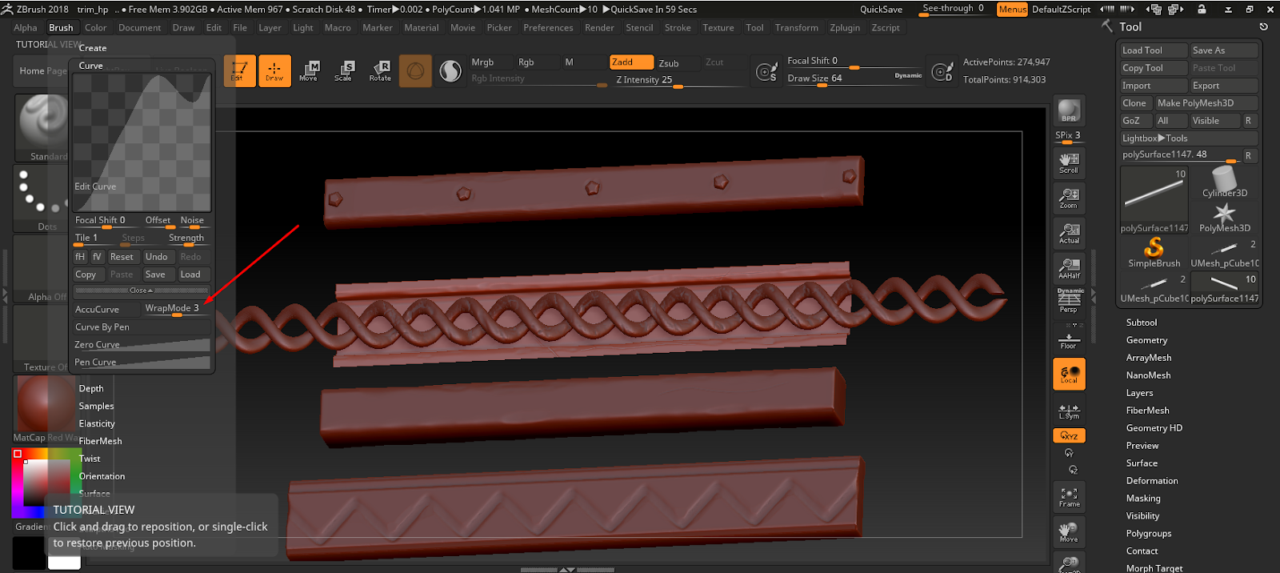Open the Preferences menu
The image size is (1280, 573).
[x=548, y=28]
